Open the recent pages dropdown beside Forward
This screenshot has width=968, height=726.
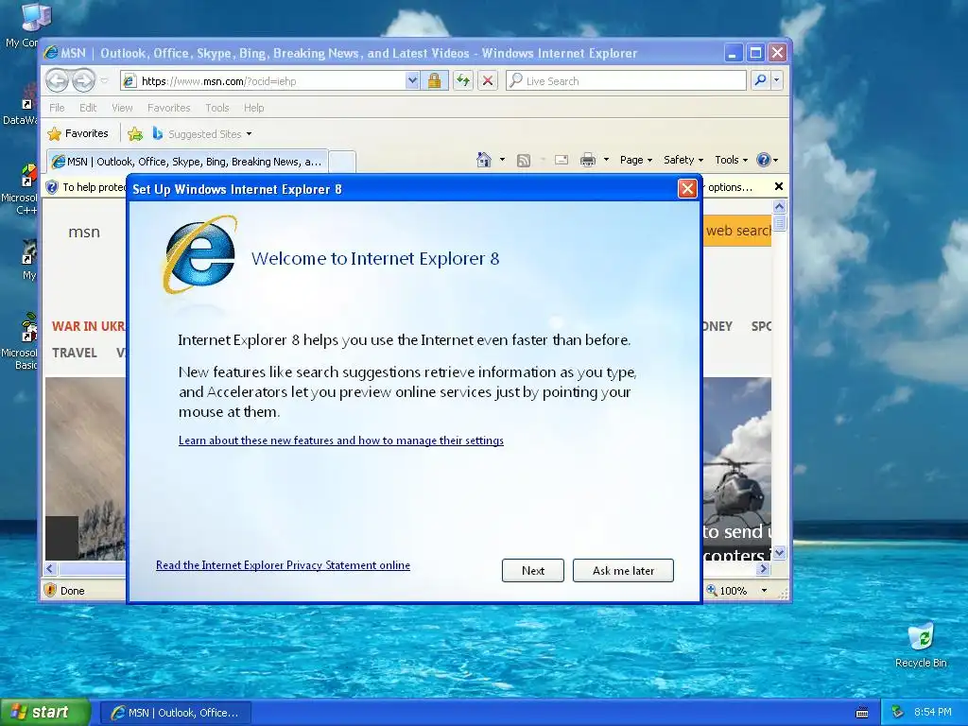[x=104, y=81]
